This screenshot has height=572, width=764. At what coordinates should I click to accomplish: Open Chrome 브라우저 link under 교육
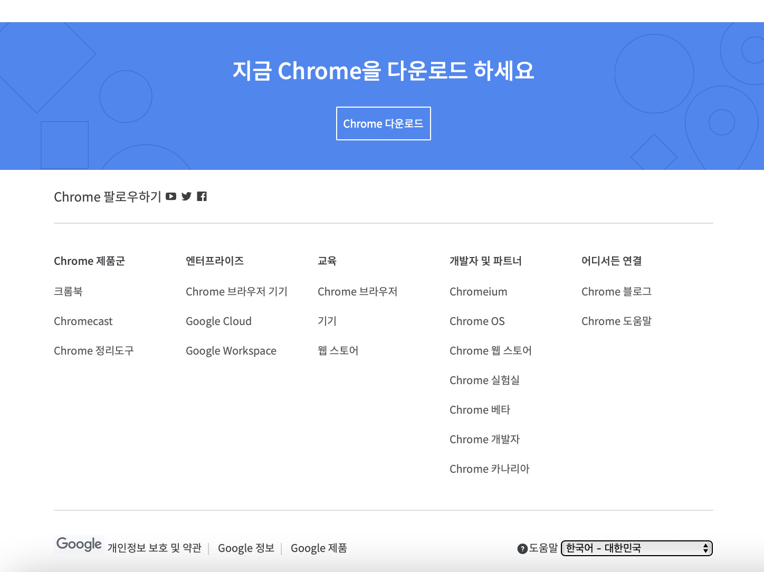pos(358,292)
